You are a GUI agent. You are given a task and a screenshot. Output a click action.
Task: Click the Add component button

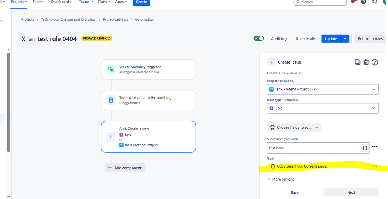click(125, 168)
